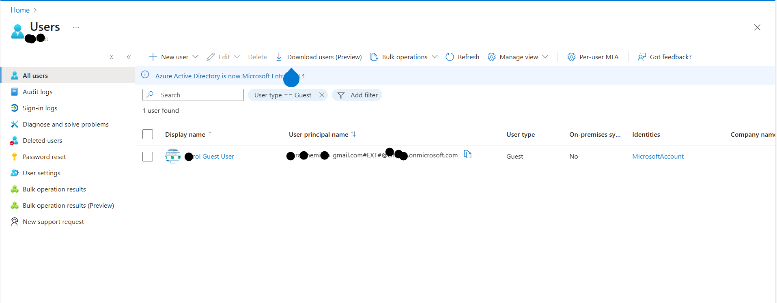The image size is (777, 303).
Task: Expand the Edit dropdown chevron
Action: pos(237,57)
